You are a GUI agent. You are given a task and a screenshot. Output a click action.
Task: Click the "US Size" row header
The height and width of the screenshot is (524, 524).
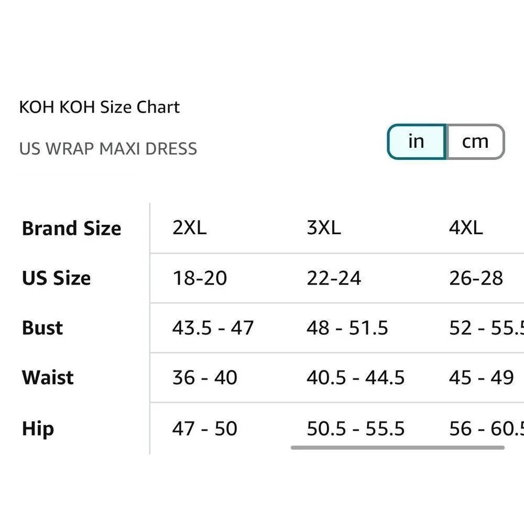[x=56, y=278]
